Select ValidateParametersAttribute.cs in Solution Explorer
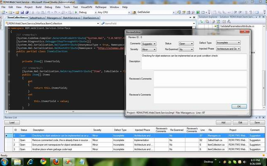Viewport: 267px width, 166px height. tap(236, 26)
